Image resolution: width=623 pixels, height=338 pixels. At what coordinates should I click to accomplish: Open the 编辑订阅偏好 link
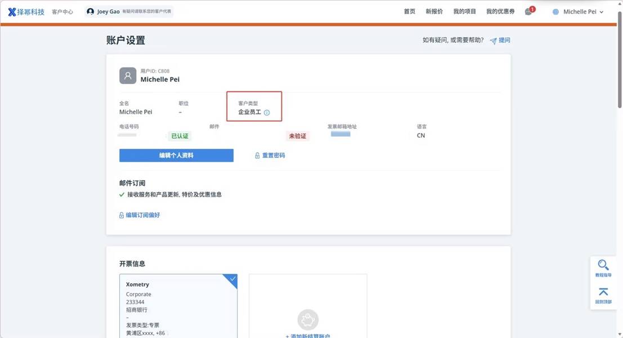(140, 215)
